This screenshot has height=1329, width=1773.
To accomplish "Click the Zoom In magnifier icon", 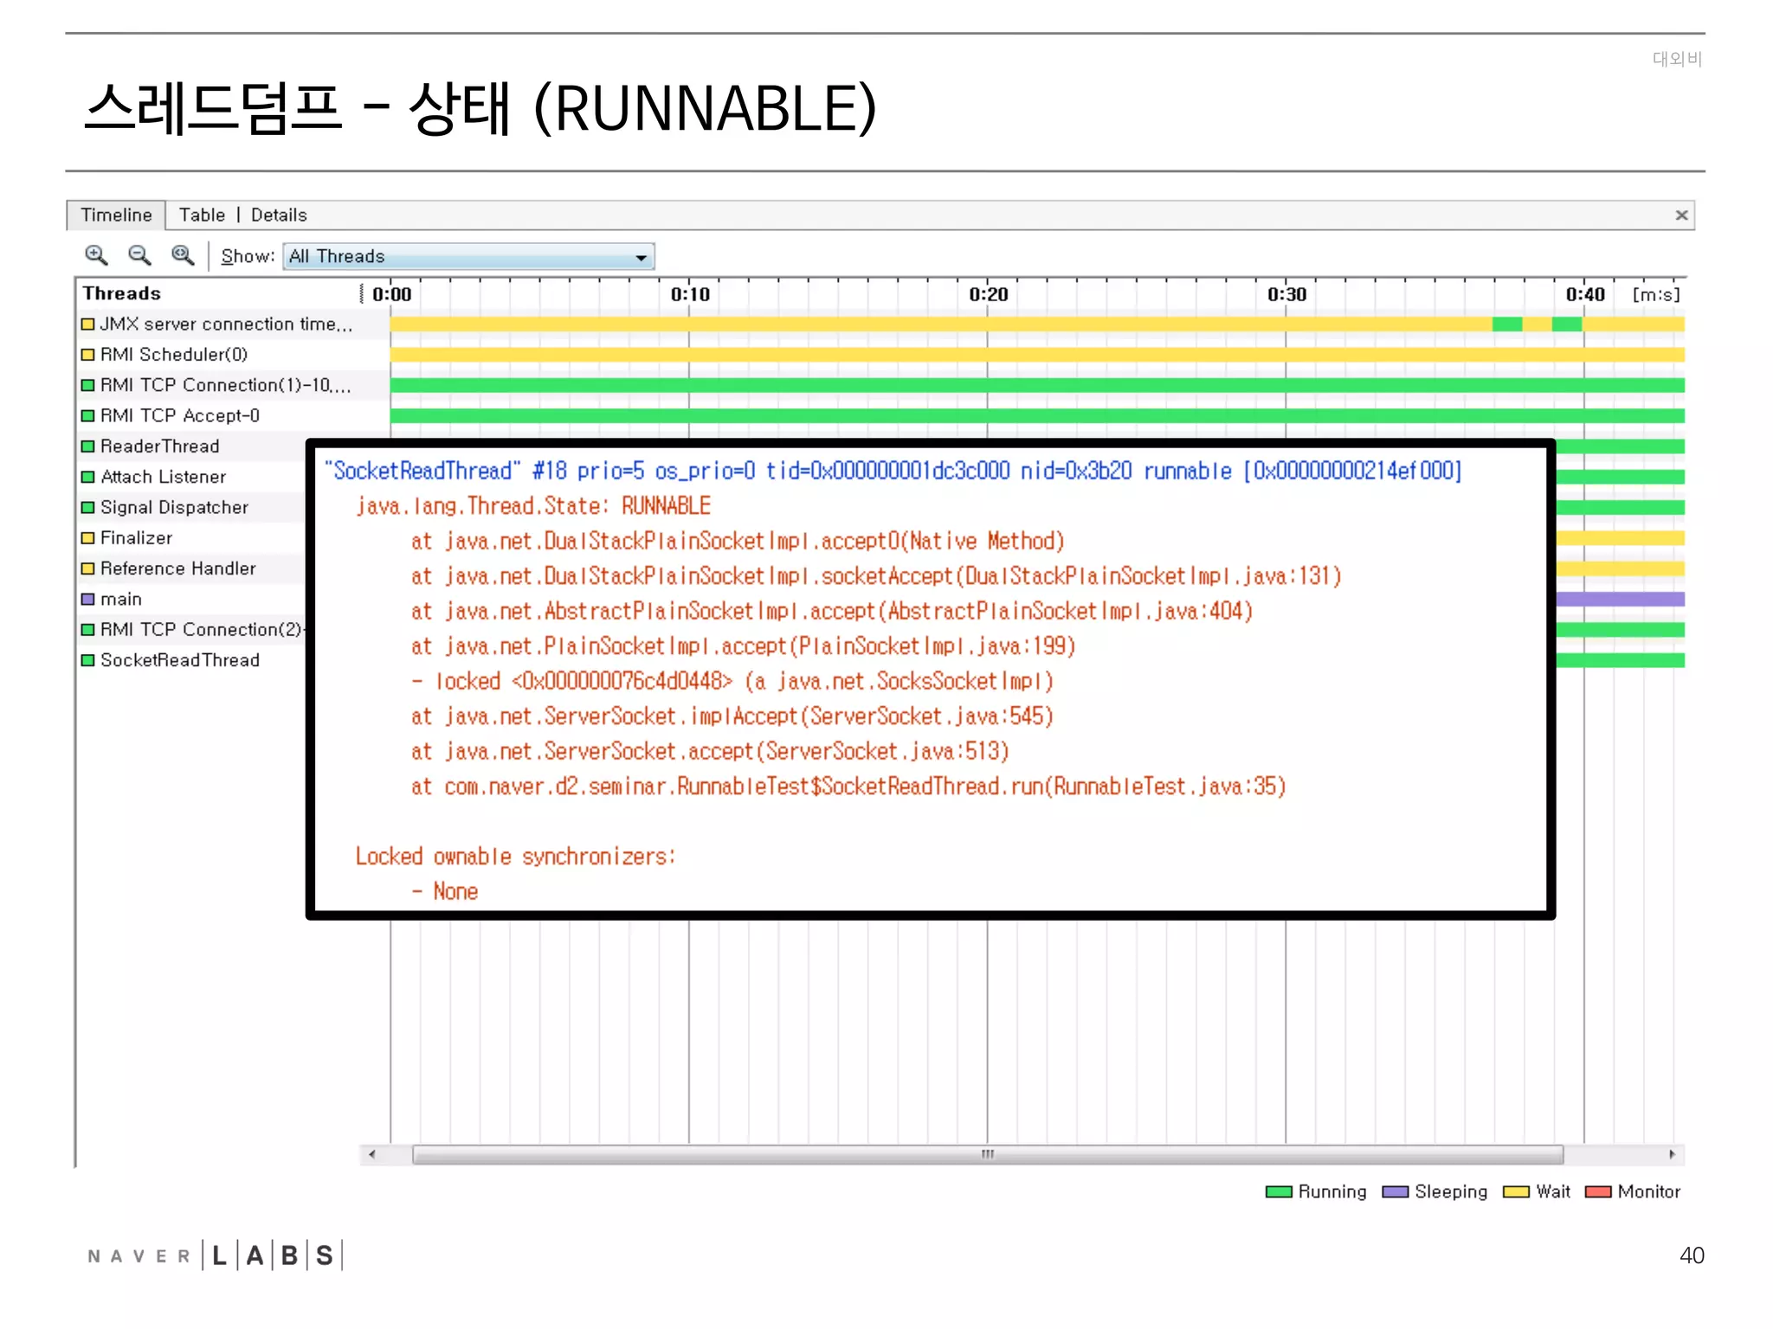I will 95,255.
